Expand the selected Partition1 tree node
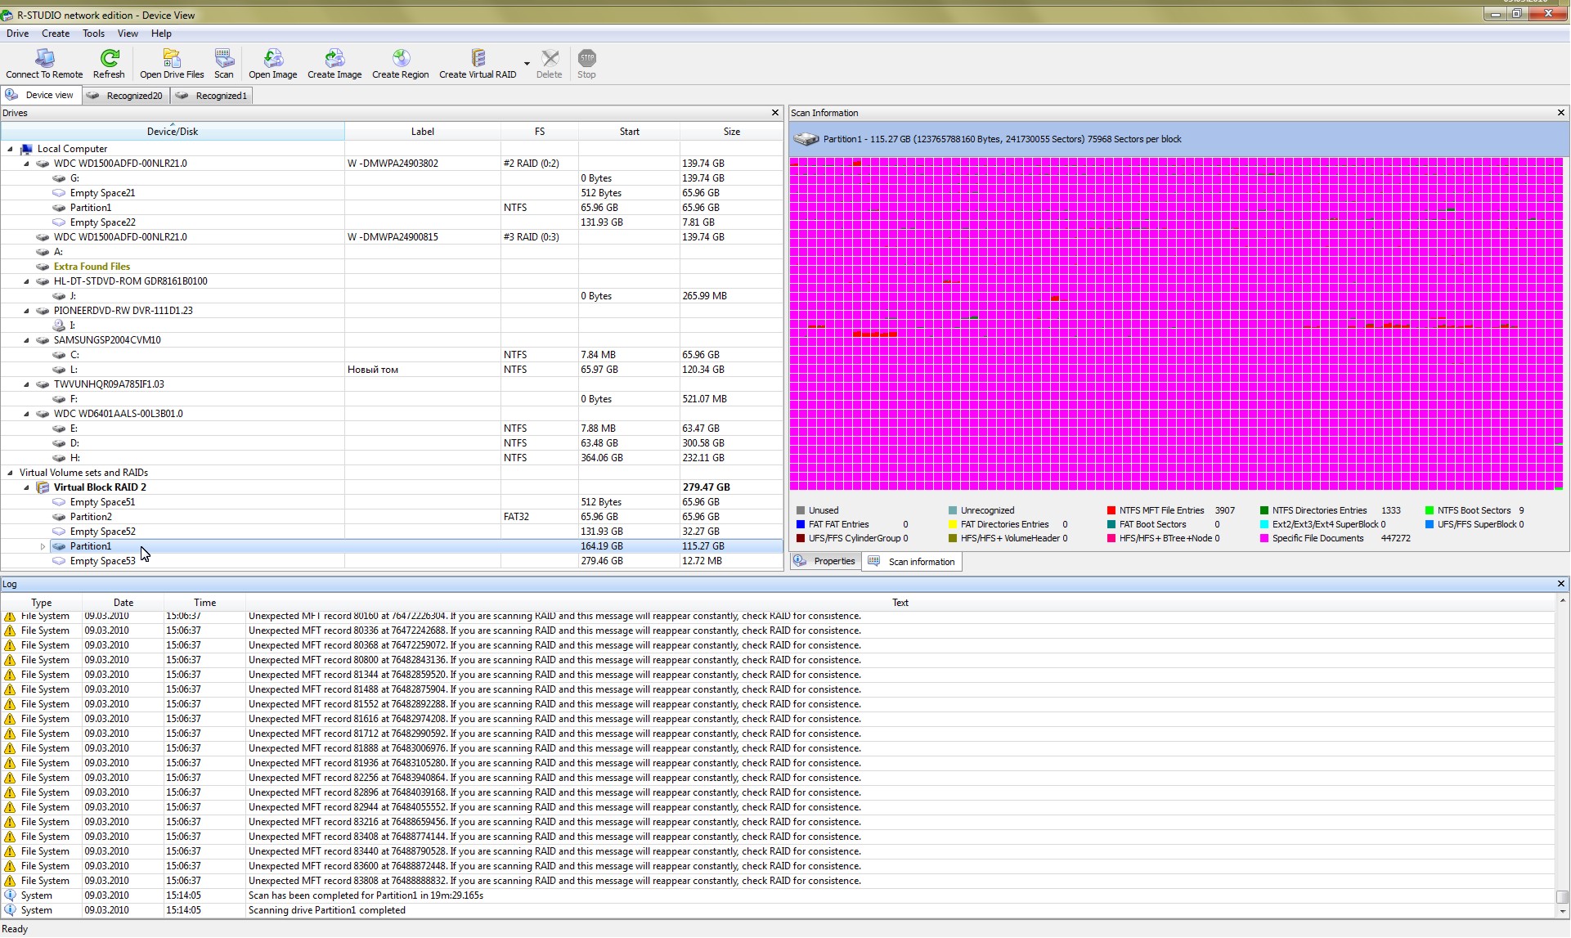The image size is (1571, 938). pos(43,546)
